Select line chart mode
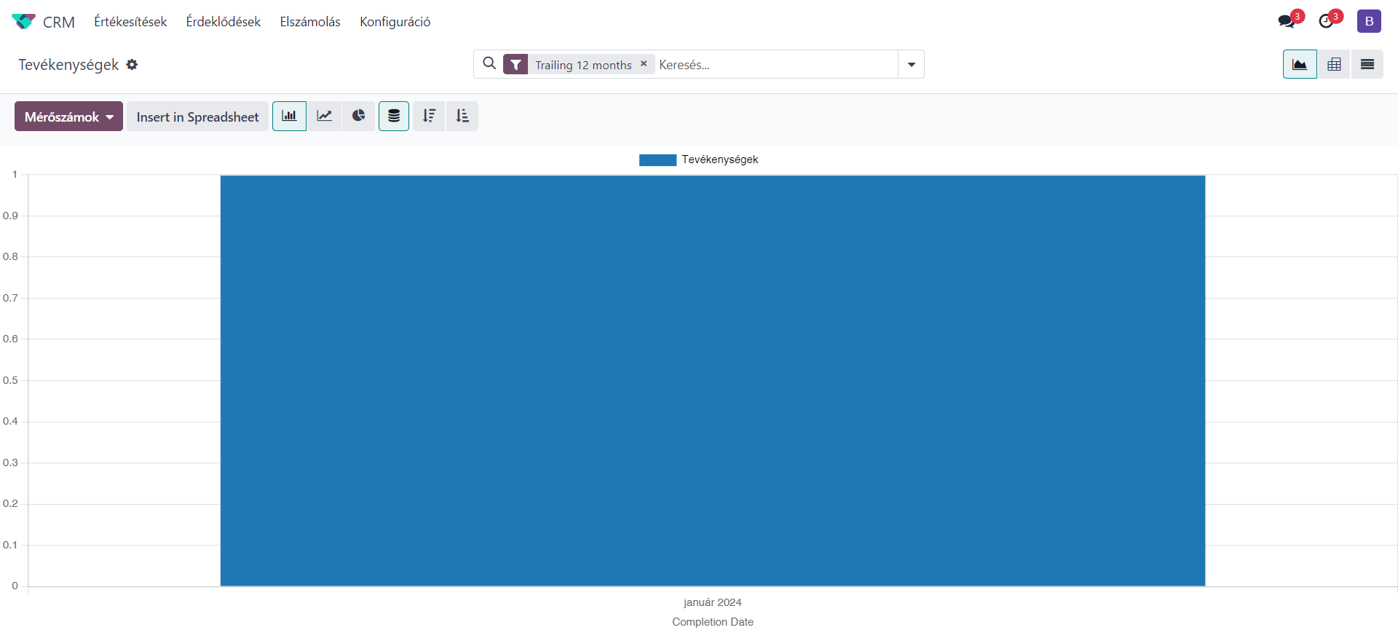This screenshot has width=1398, height=630. pos(324,116)
